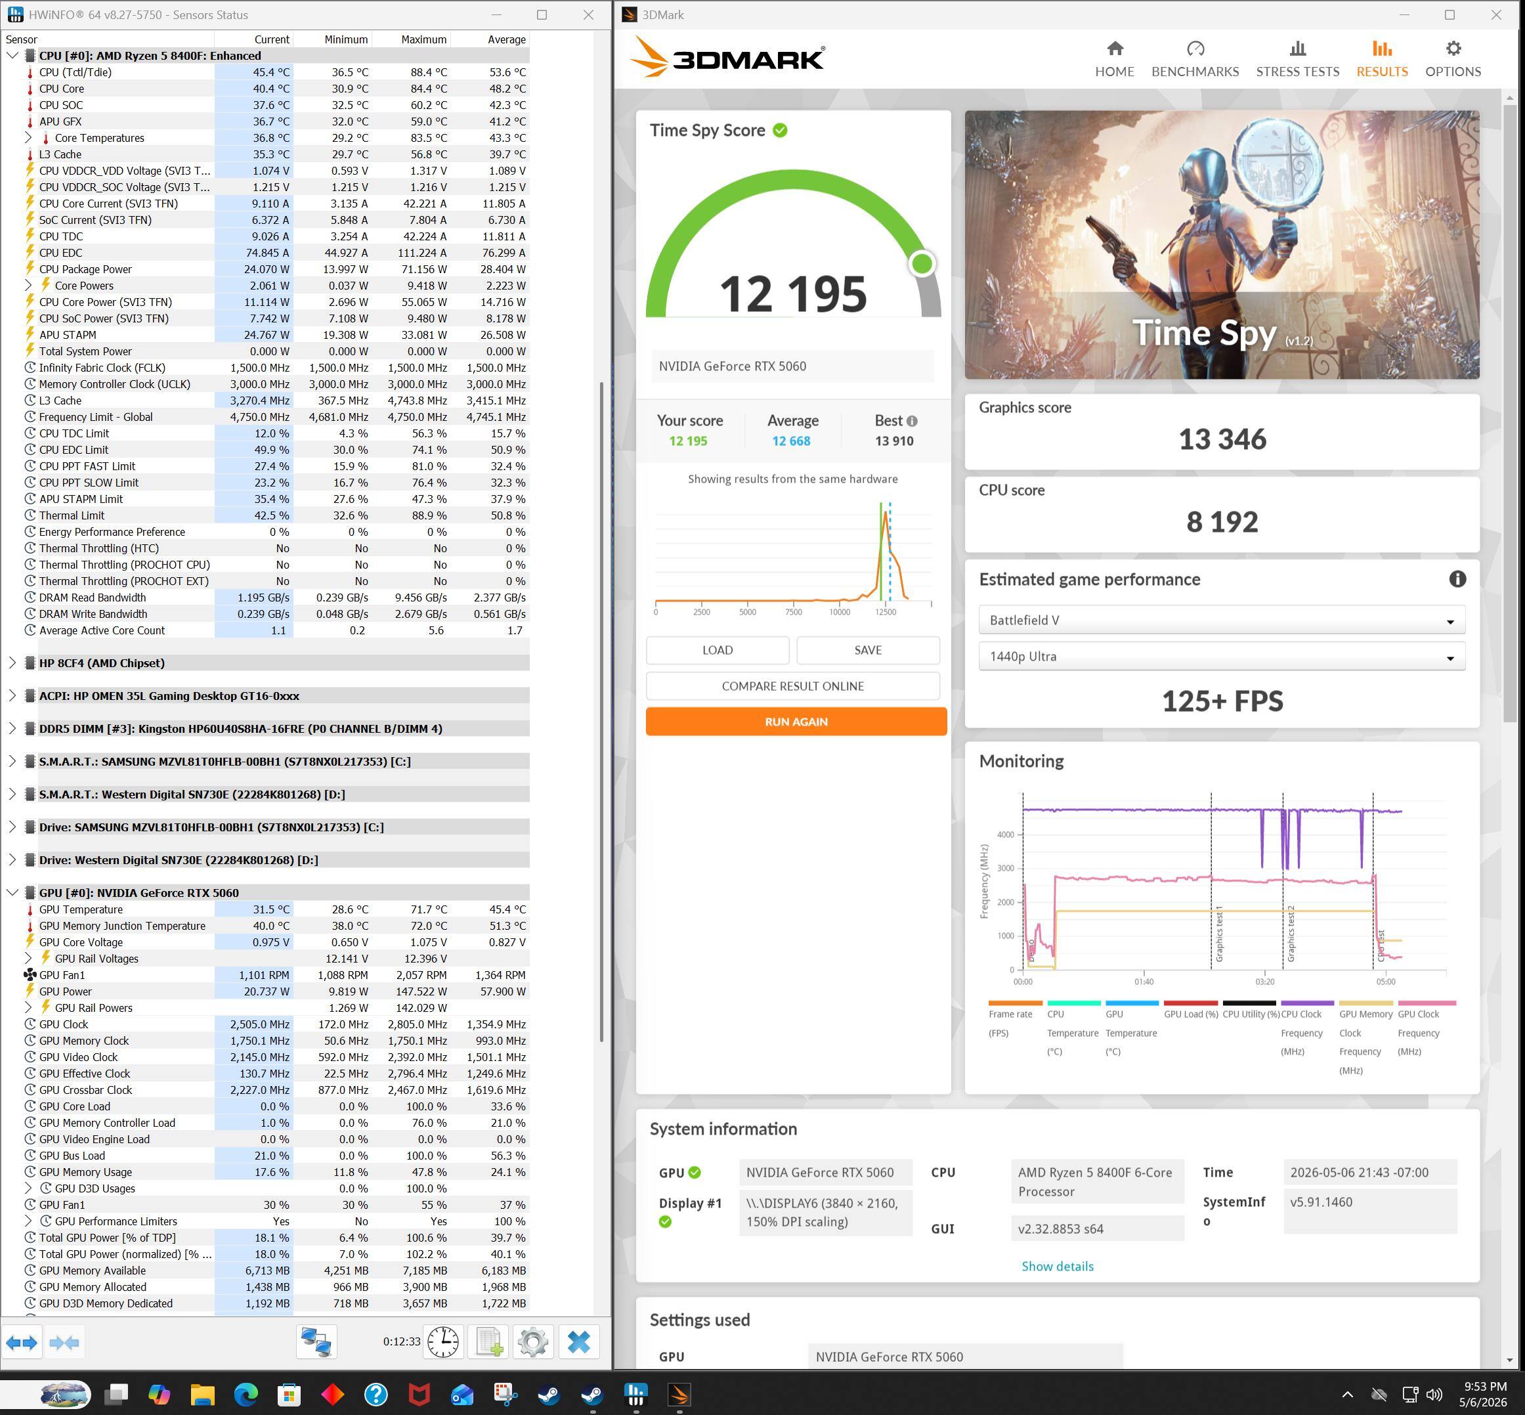Switch to HWiNFO via taskbar icon
Image resolution: width=1525 pixels, height=1415 pixels.
[635, 1395]
